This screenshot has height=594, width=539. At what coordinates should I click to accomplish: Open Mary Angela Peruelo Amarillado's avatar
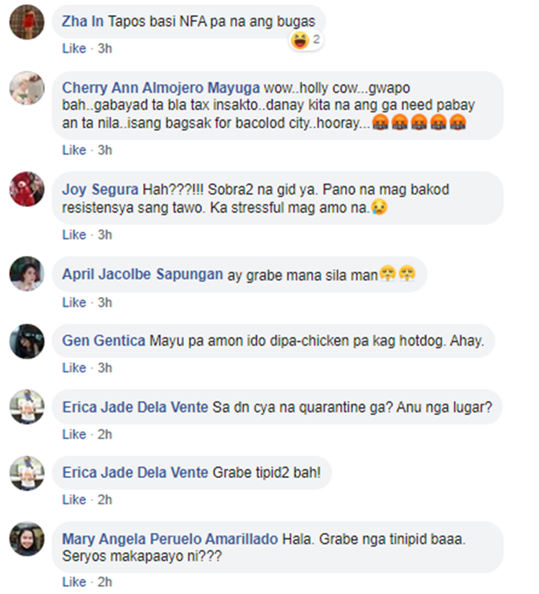click(27, 539)
